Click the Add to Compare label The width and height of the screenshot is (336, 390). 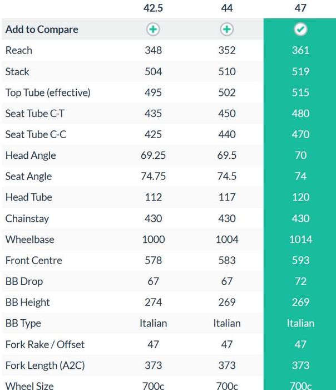pos(42,30)
